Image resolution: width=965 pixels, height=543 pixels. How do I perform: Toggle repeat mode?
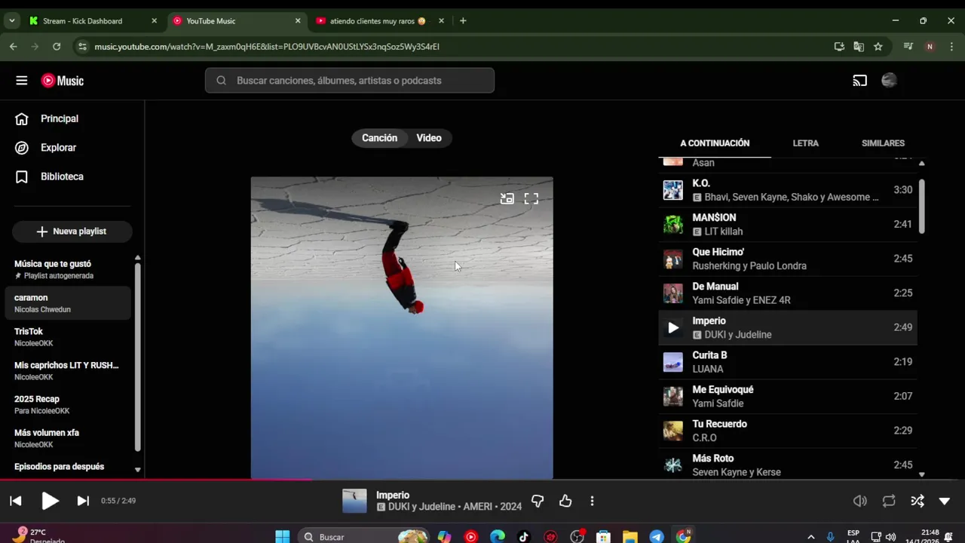pyautogui.click(x=889, y=501)
